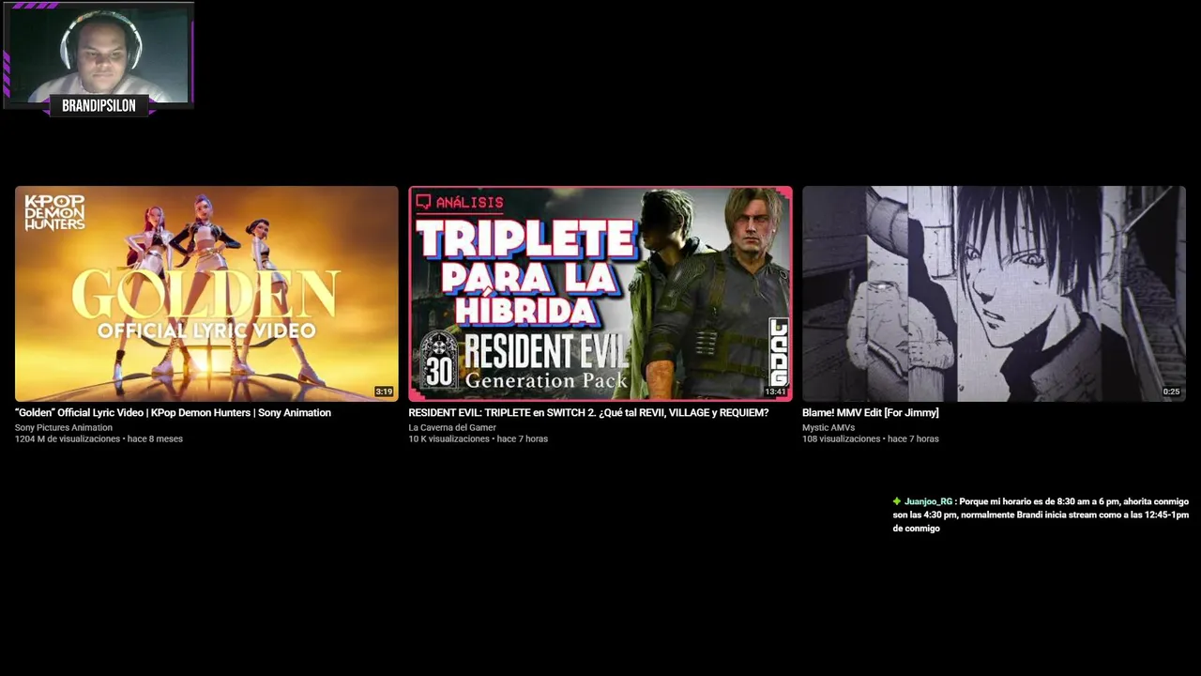Click the Juanjoo_RG username in chat
The image size is (1201, 676).
(928, 501)
